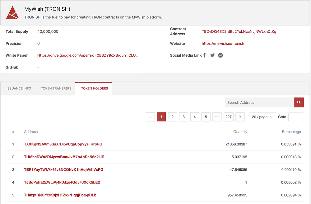
Task: Click the red search address button
Action: (x=299, y=102)
